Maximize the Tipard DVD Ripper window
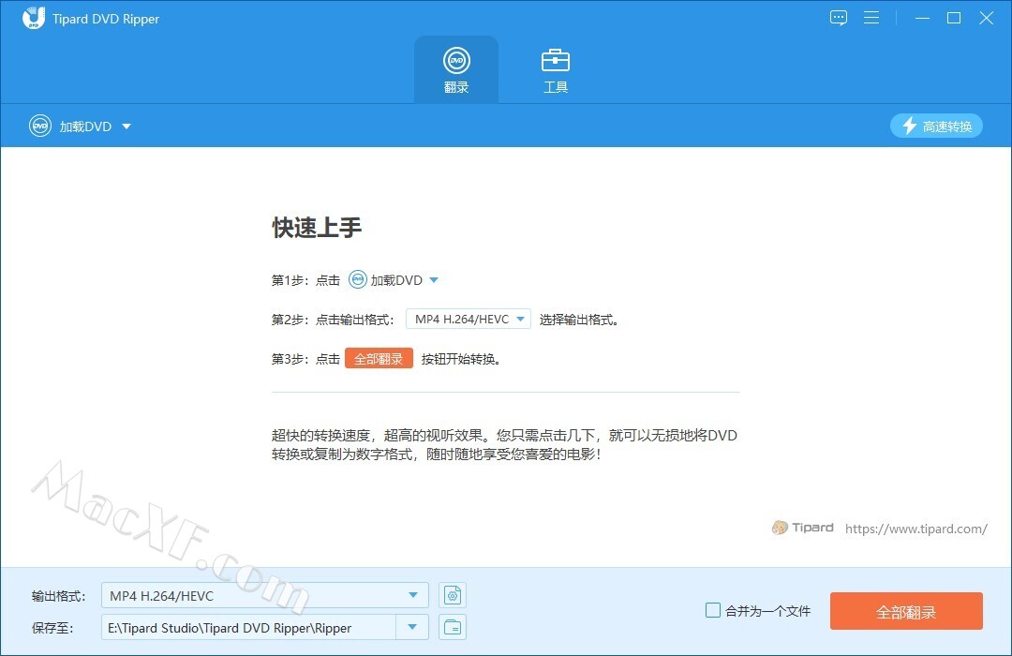The width and height of the screenshot is (1012, 656). tap(954, 18)
